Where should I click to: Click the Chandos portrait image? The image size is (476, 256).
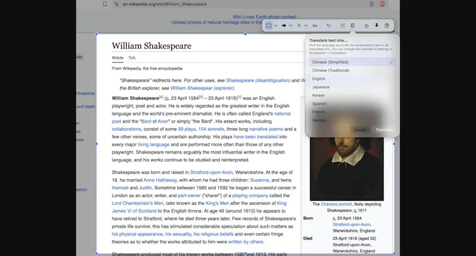click(347, 168)
